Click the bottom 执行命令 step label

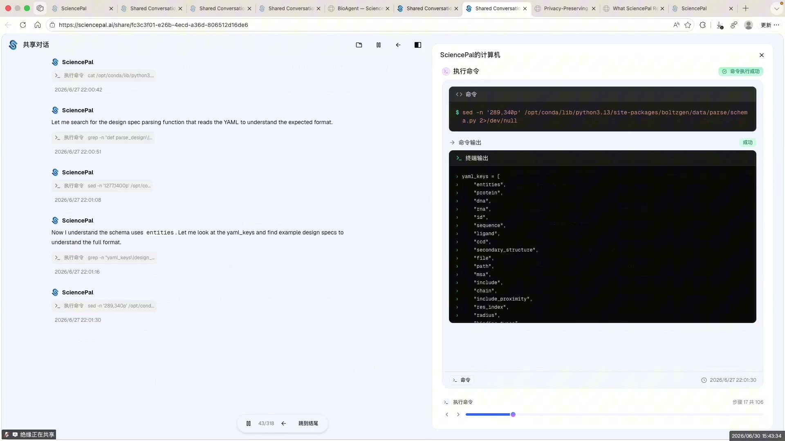pyautogui.click(x=463, y=402)
